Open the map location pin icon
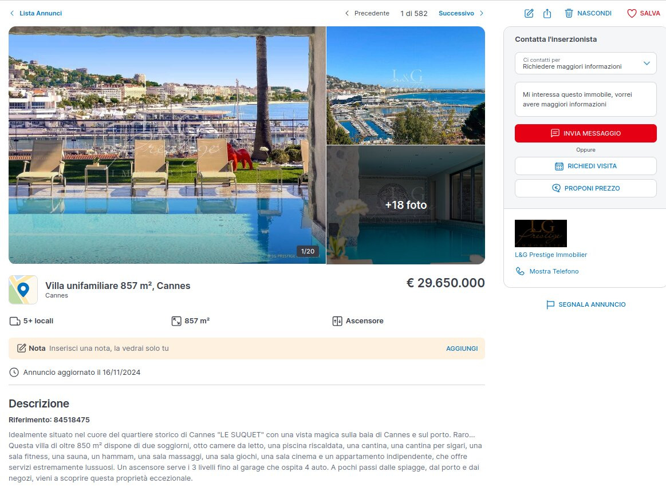 pyautogui.click(x=23, y=290)
